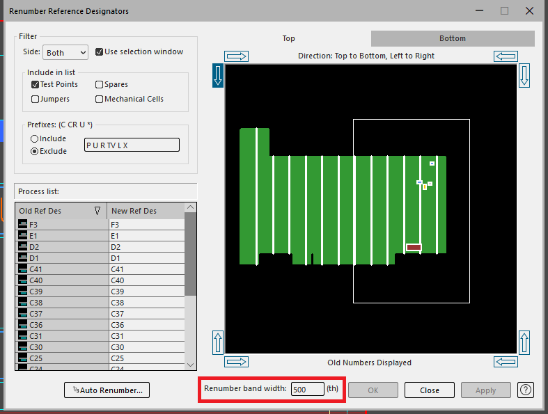Screen dimensions: 548x414
Task: Open the help question mark icon
Action: (526, 390)
